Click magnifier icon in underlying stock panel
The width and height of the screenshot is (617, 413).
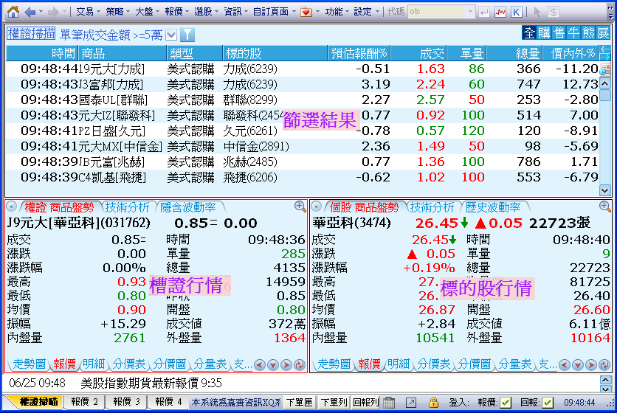(x=604, y=206)
